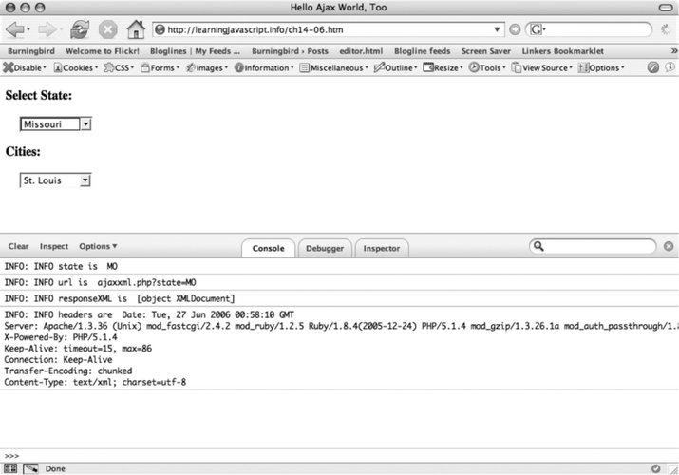Click the Reload page icon
This screenshot has width=679, height=475.
(x=80, y=29)
